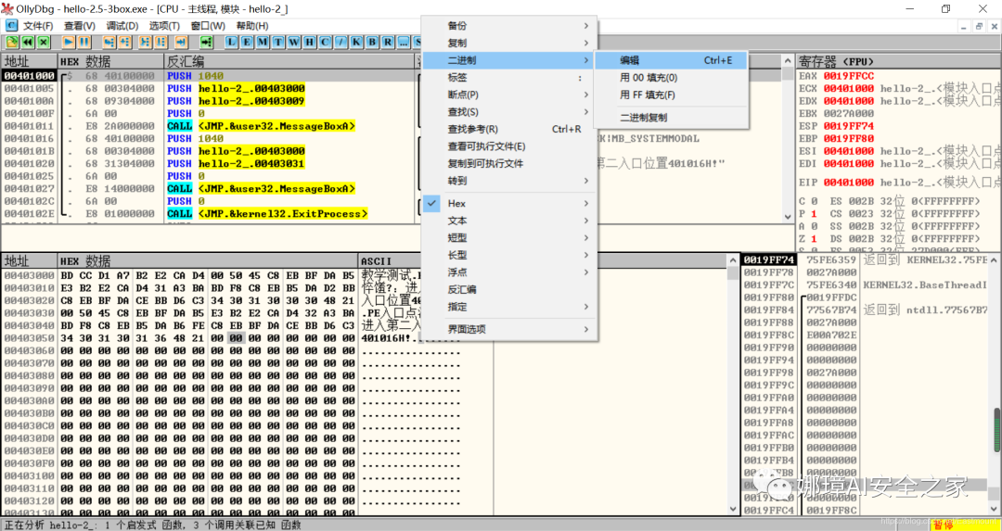
Task: Restart program with rewind toolbar icon
Action: (28, 42)
